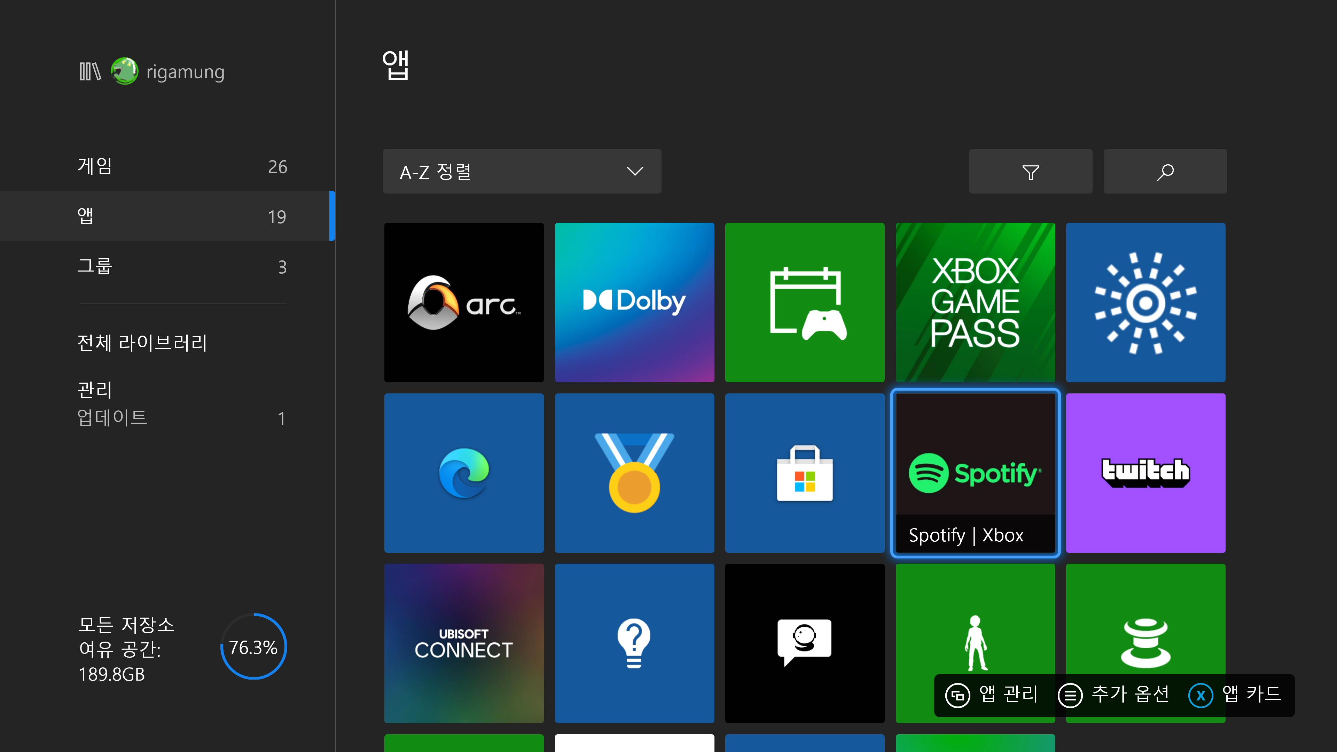The width and height of the screenshot is (1337, 752).
Task: Open the Microsoft Store shopping bag tile
Action: [805, 473]
